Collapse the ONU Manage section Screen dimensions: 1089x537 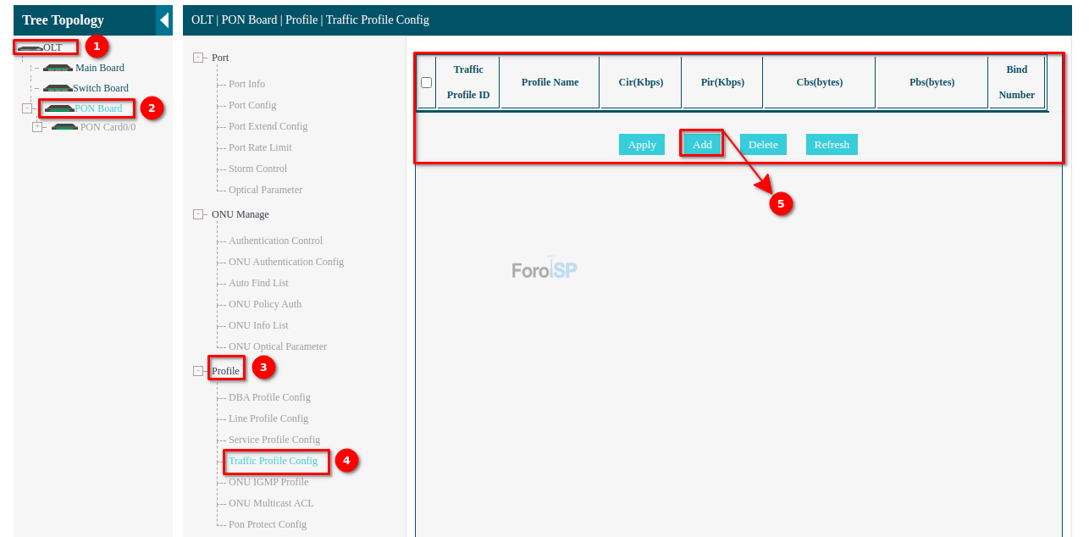tap(198, 214)
